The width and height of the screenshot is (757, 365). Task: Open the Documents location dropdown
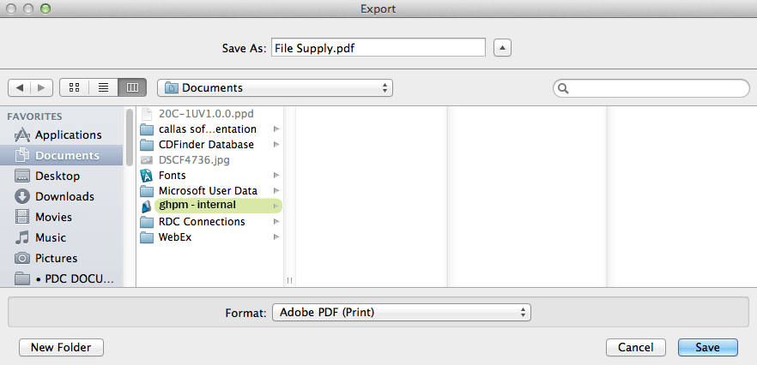coord(275,87)
